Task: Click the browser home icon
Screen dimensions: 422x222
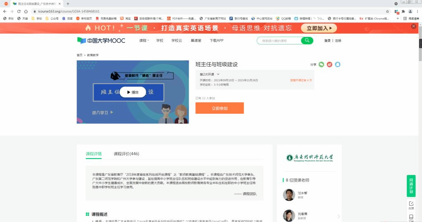Action: 26,11
